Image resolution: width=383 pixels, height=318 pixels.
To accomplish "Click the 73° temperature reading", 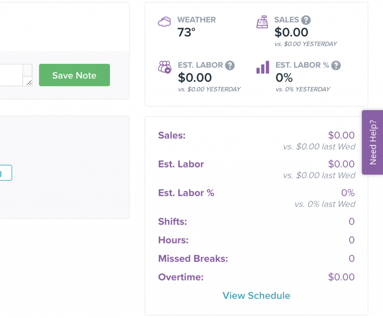I will coord(186,33).
